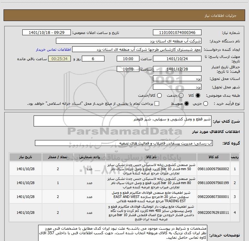Click the ردیف column header
The width and height of the screenshot is (249, 241).
[x=235, y=157]
